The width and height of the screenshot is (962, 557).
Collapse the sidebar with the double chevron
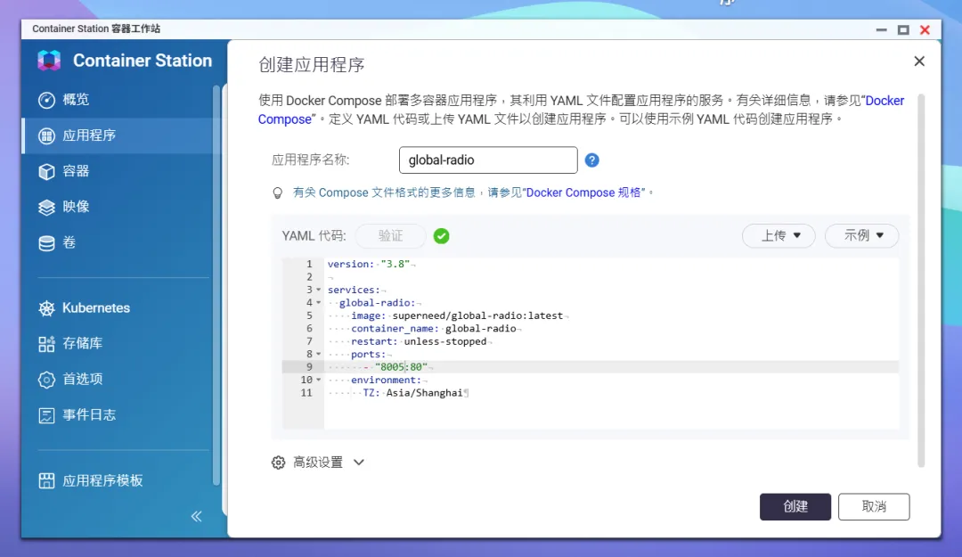pos(196,516)
